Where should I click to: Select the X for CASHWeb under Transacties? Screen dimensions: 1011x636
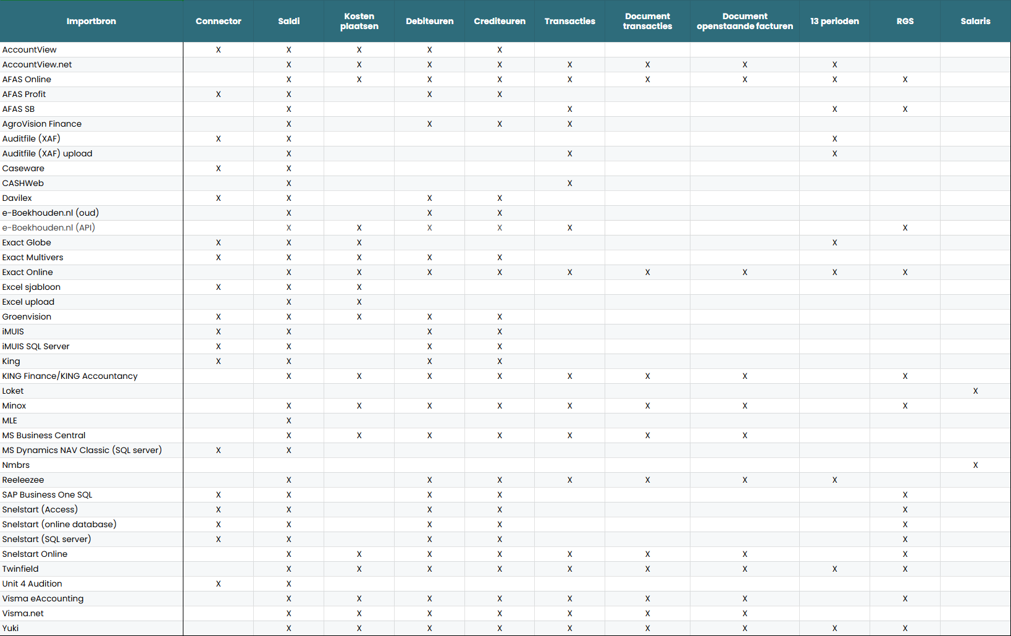(569, 184)
